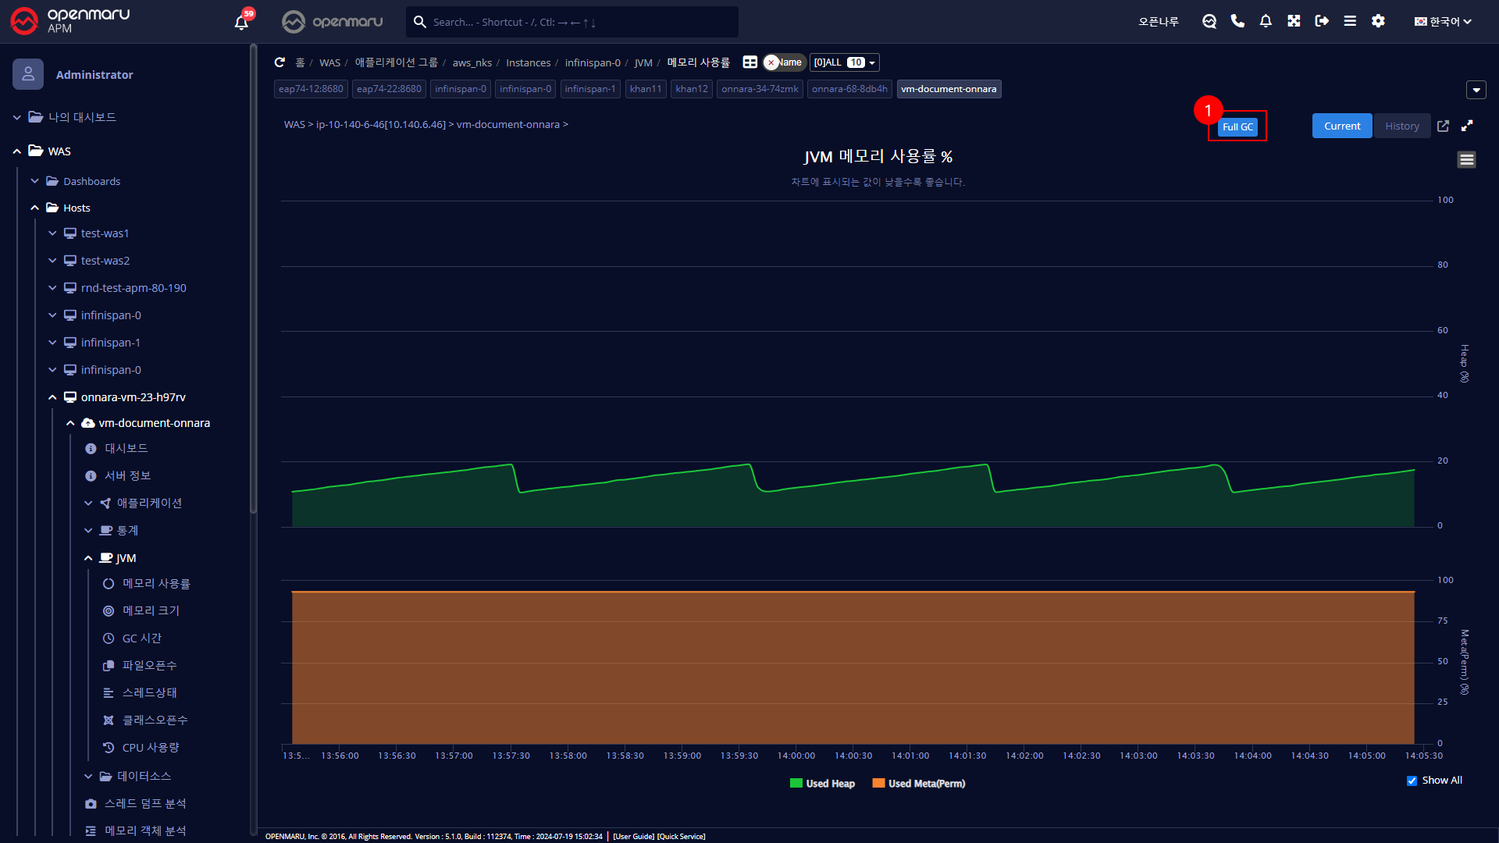Open notifications bell showing 59 alerts
1499x843 pixels.
pyautogui.click(x=240, y=21)
